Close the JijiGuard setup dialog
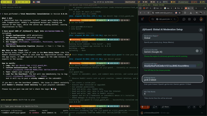This screenshot has width=207, height=116. tap(201, 30)
